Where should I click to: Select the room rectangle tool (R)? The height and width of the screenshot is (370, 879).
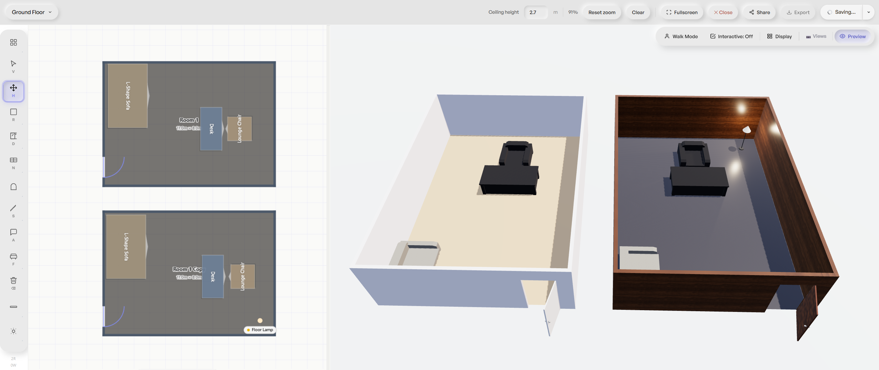pyautogui.click(x=13, y=115)
